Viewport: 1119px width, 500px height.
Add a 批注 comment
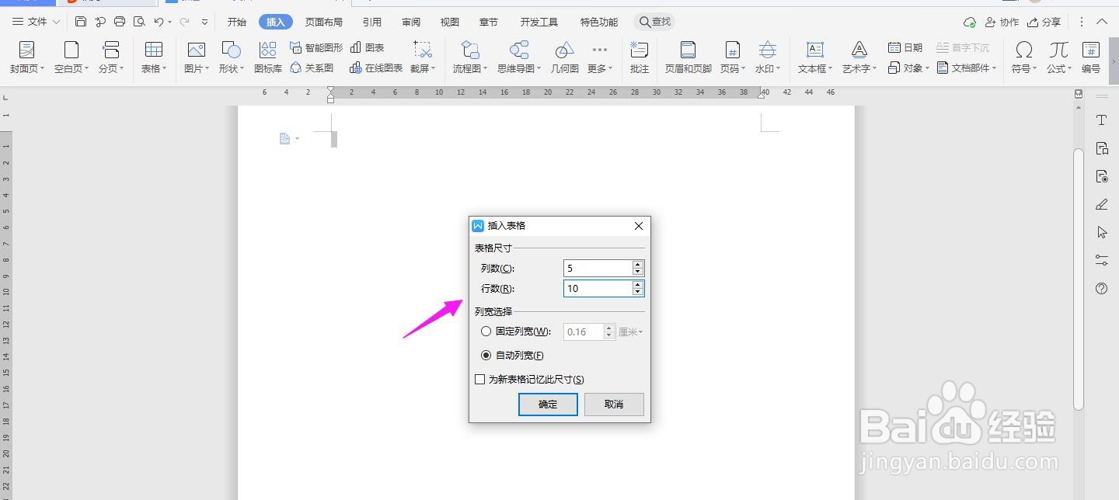pyautogui.click(x=640, y=57)
